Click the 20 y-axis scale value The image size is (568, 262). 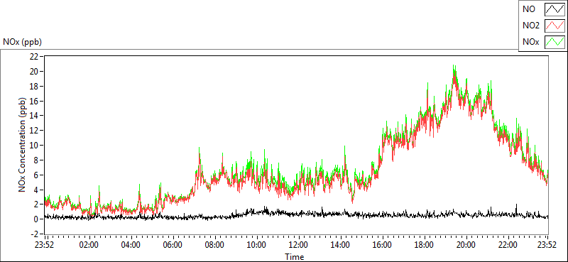coord(35,72)
